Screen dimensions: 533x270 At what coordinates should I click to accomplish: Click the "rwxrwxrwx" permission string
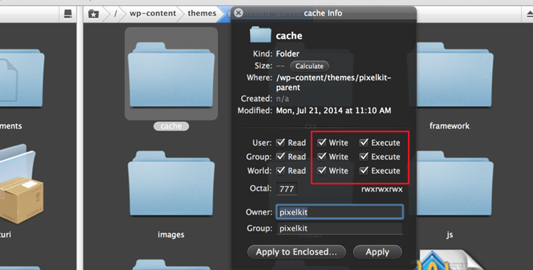pyautogui.click(x=382, y=189)
